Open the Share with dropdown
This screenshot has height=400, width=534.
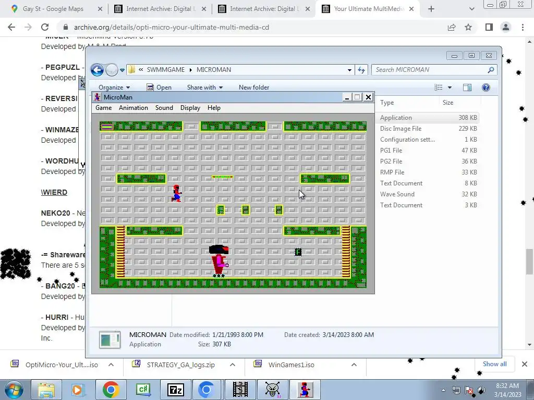tap(204, 87)
